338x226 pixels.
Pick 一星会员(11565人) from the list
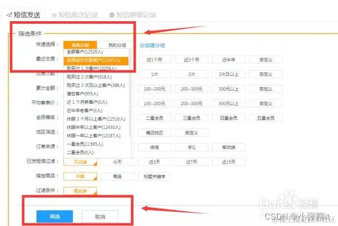(84, 144)
